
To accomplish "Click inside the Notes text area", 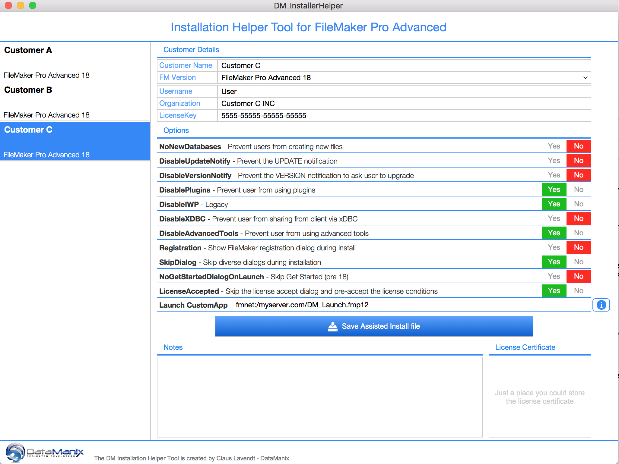I will coord(320,397).
